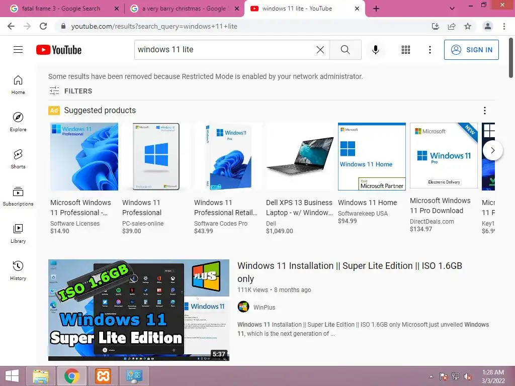Open Microsoft Windows 11 Professional $14.90 product
This screenshot has height=386, width=515.
point(80,208)
